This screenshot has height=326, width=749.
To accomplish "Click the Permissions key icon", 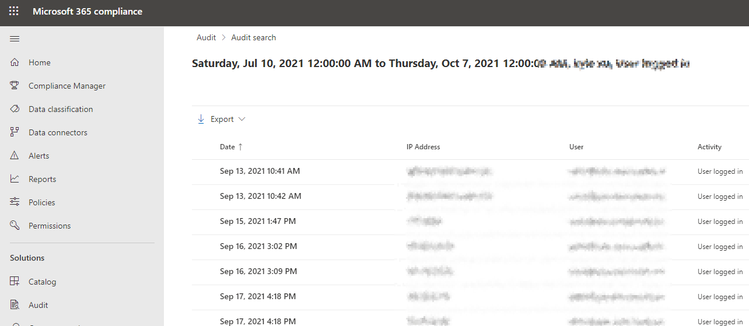I will (15, 226).
